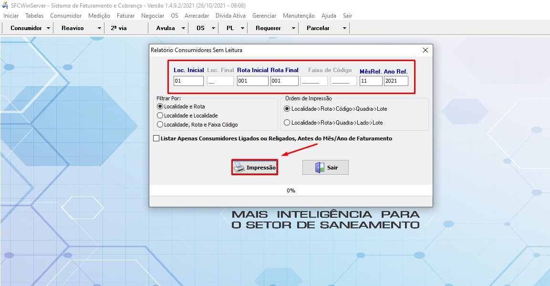The image size is (550, 286).
Task: Click the printer icon on the Impressão button
Action: 238,167
